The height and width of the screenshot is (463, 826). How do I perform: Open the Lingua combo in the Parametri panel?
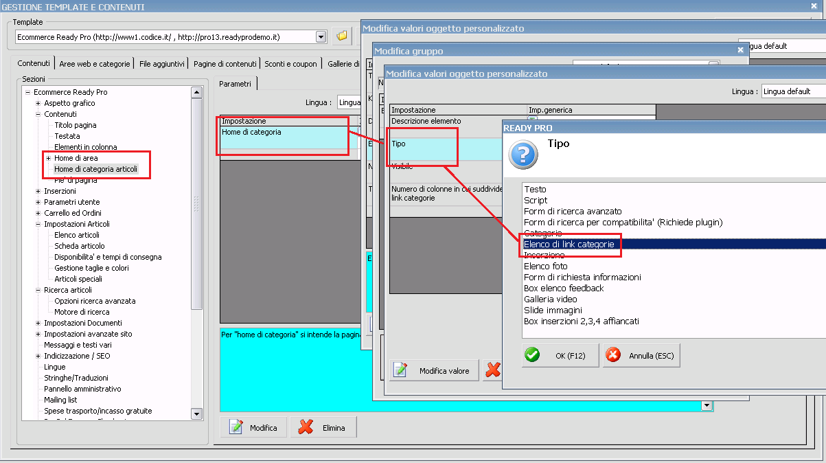point(349,102)
